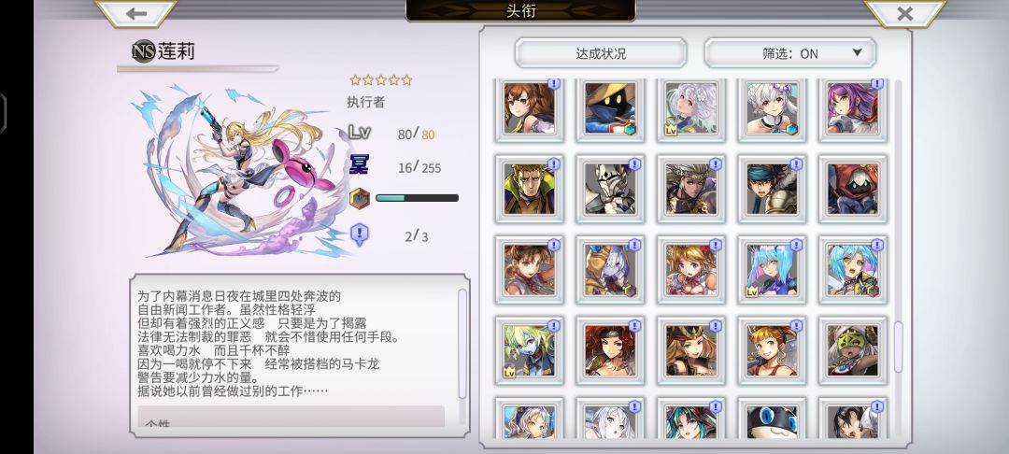The image size is (1009, 454).
Task: Open the 达成状况 achievement status
Action: pos(601,53)
